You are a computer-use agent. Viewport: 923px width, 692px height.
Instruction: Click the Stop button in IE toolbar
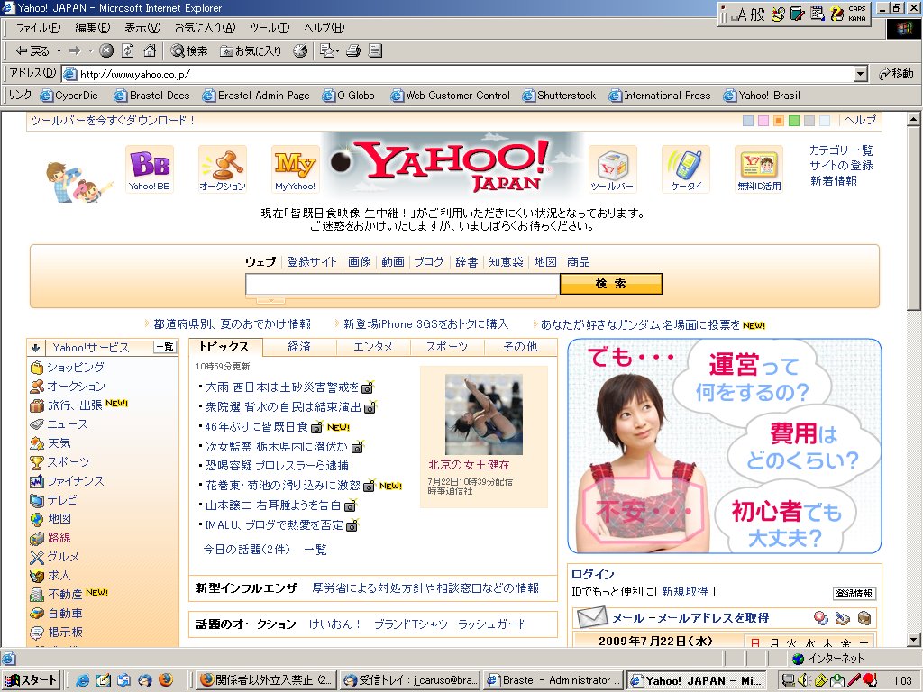coord(106,51)
